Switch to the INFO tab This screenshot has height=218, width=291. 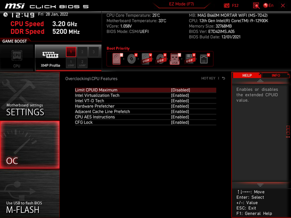tap(276, 75)
